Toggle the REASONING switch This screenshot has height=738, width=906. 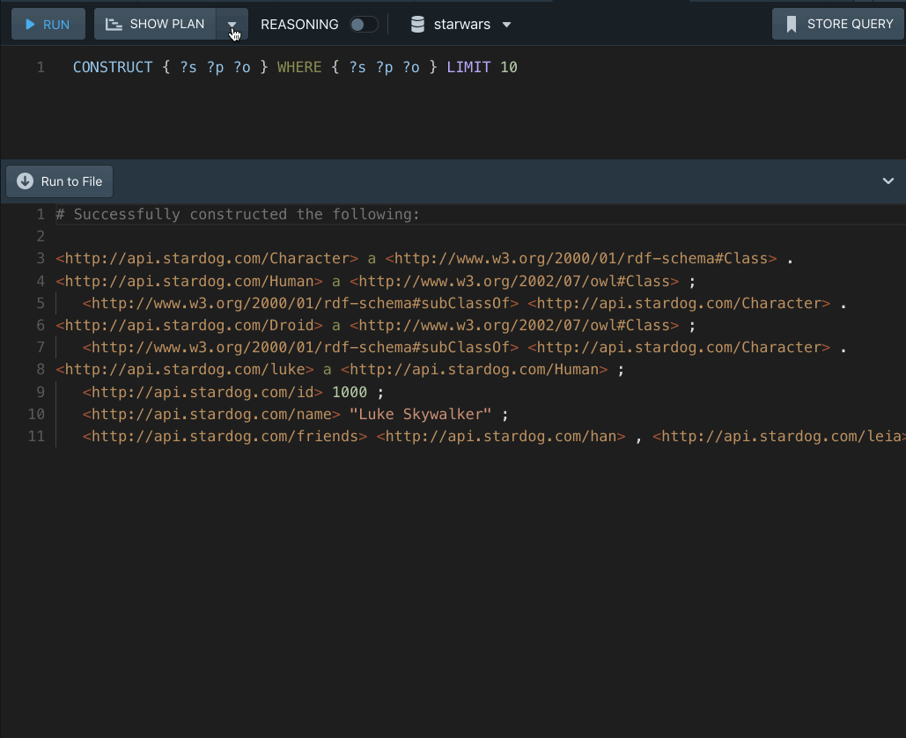click(x=364, y=25)
